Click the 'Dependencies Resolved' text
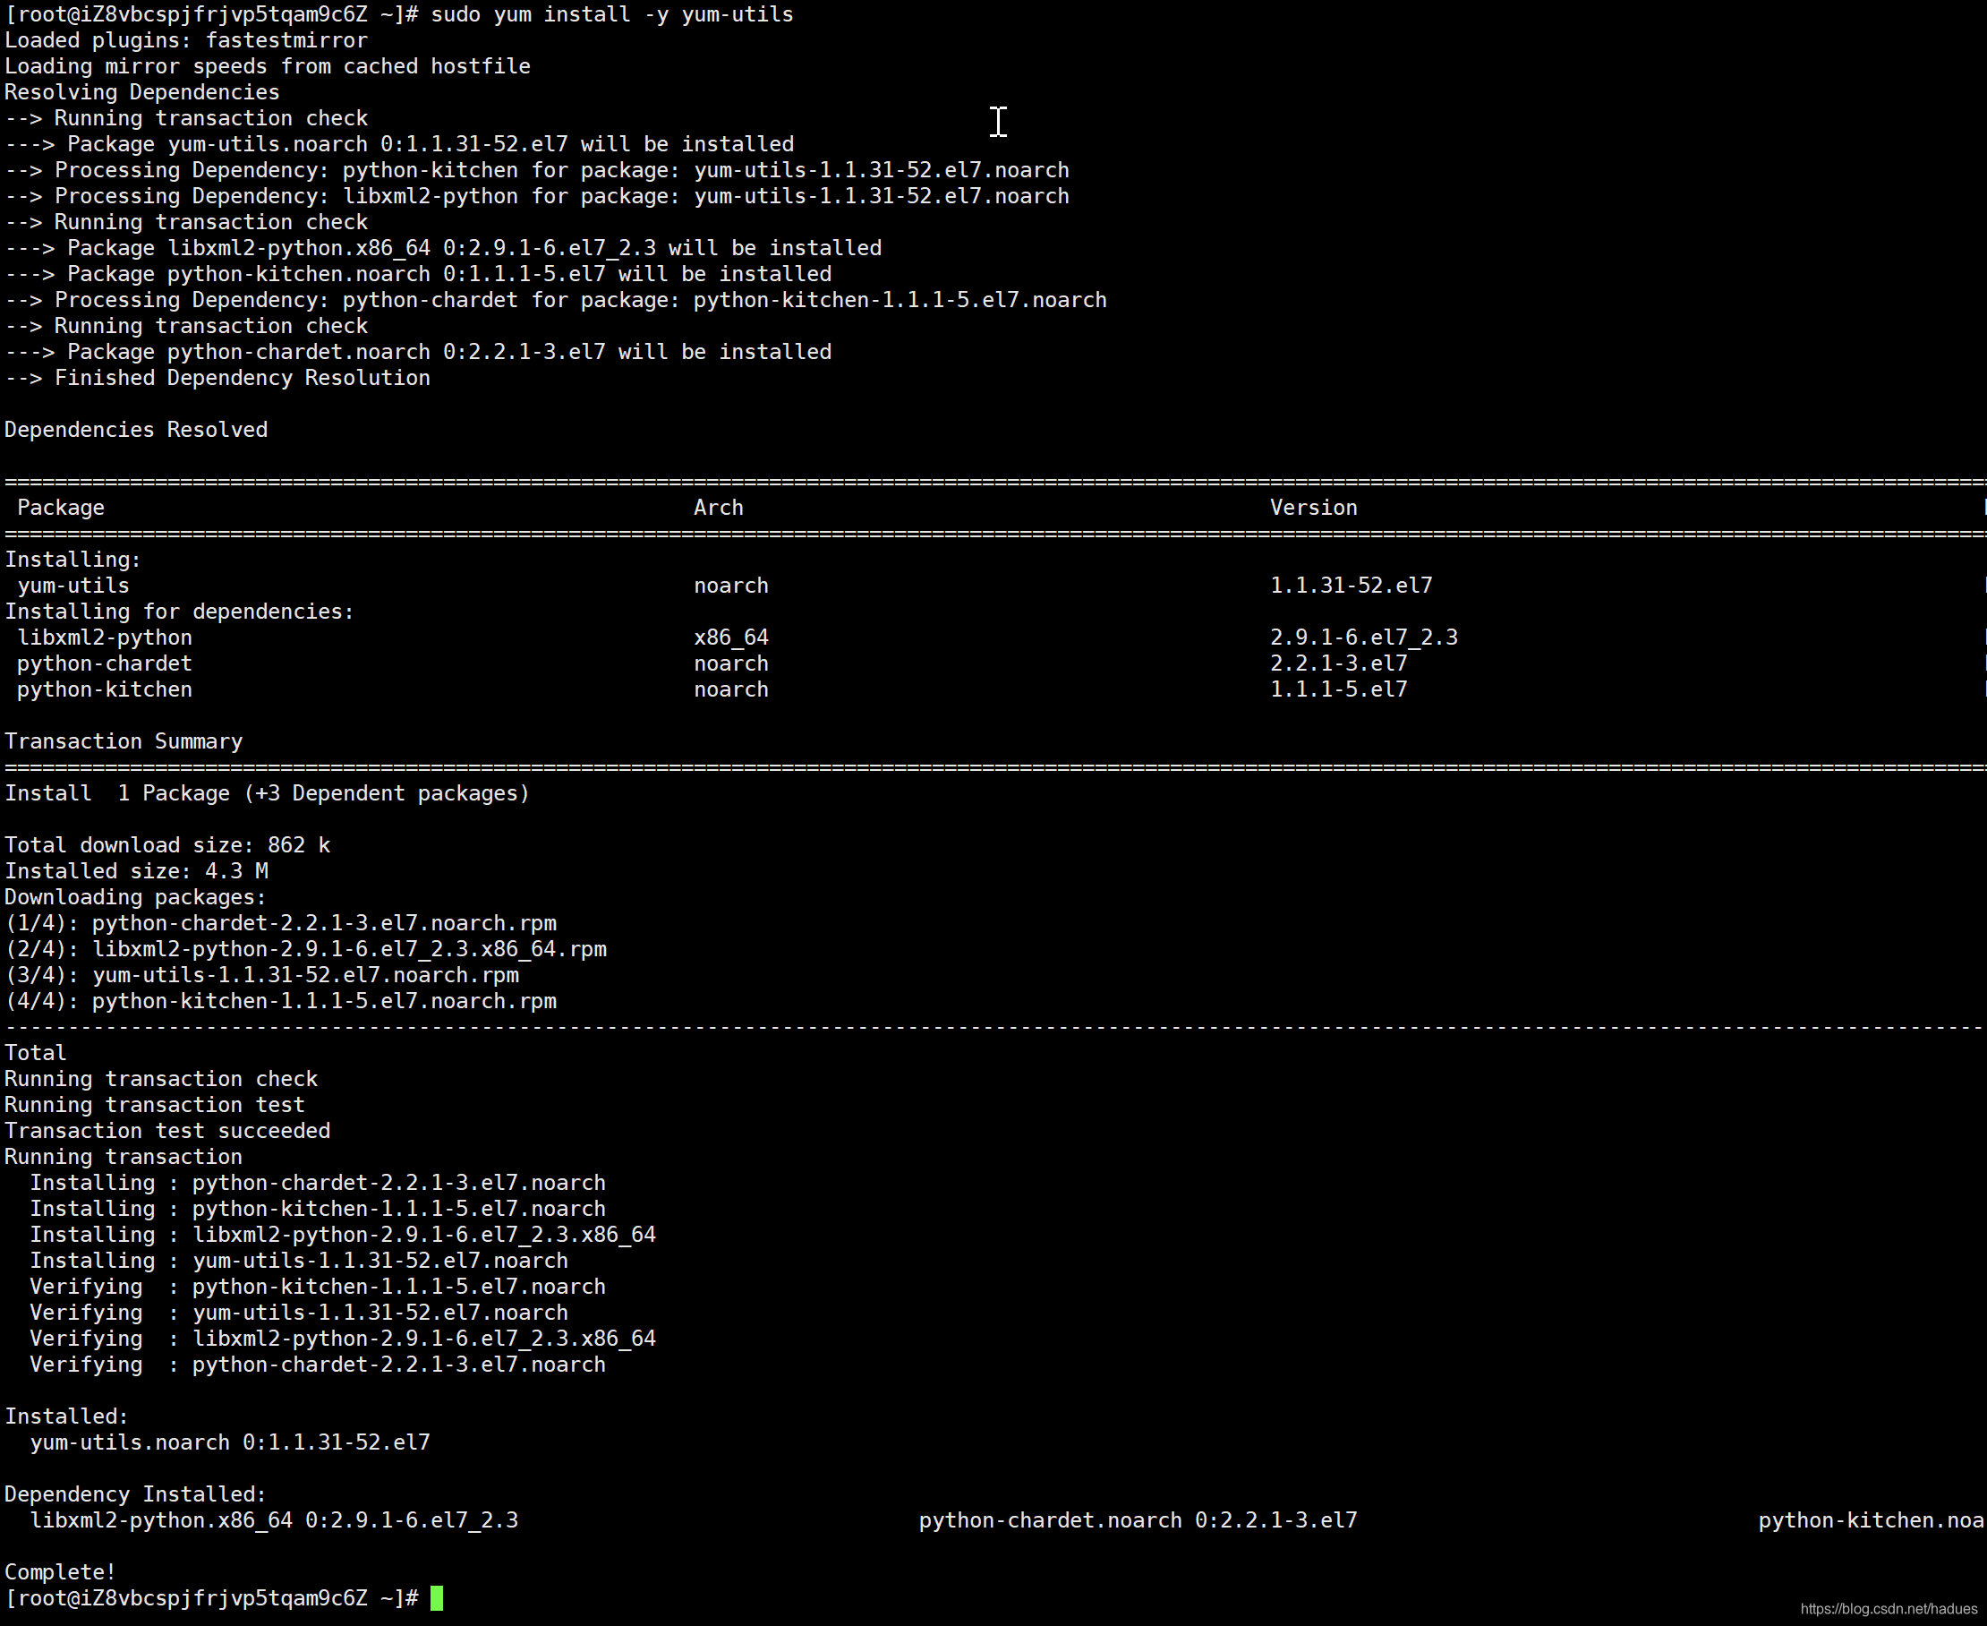Viewport: 1987px width, 1626px height. [x=136, y=430]
